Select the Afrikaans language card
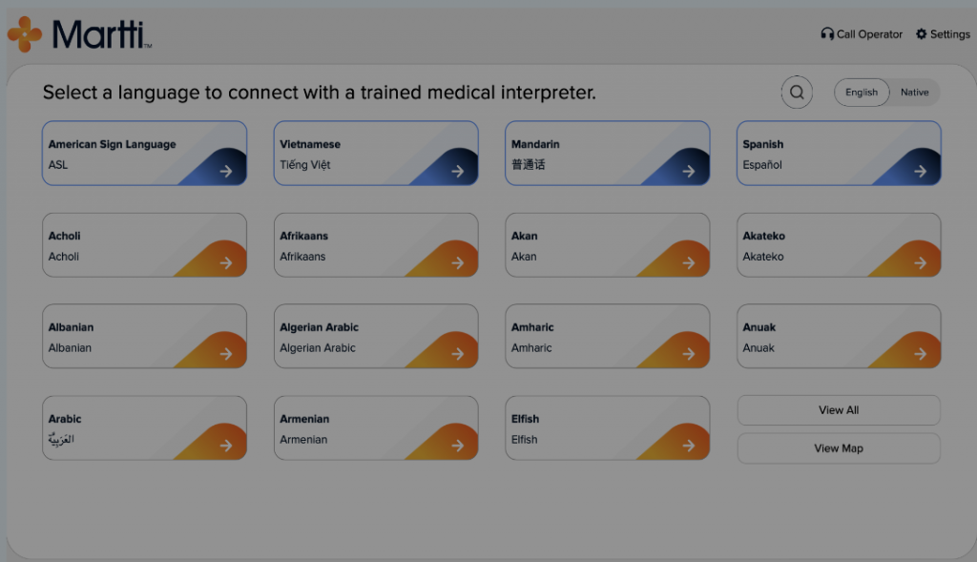Screen dimensions: 977x562 (376, 245)
